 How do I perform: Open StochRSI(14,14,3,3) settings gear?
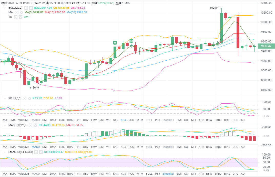point(36,152)
